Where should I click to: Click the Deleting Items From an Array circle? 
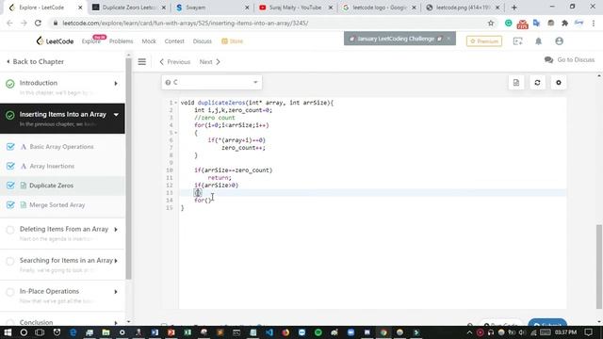[x=10, y=230]
